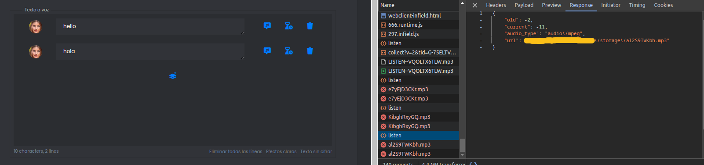Open the Cookies tab

click(663, 5)
